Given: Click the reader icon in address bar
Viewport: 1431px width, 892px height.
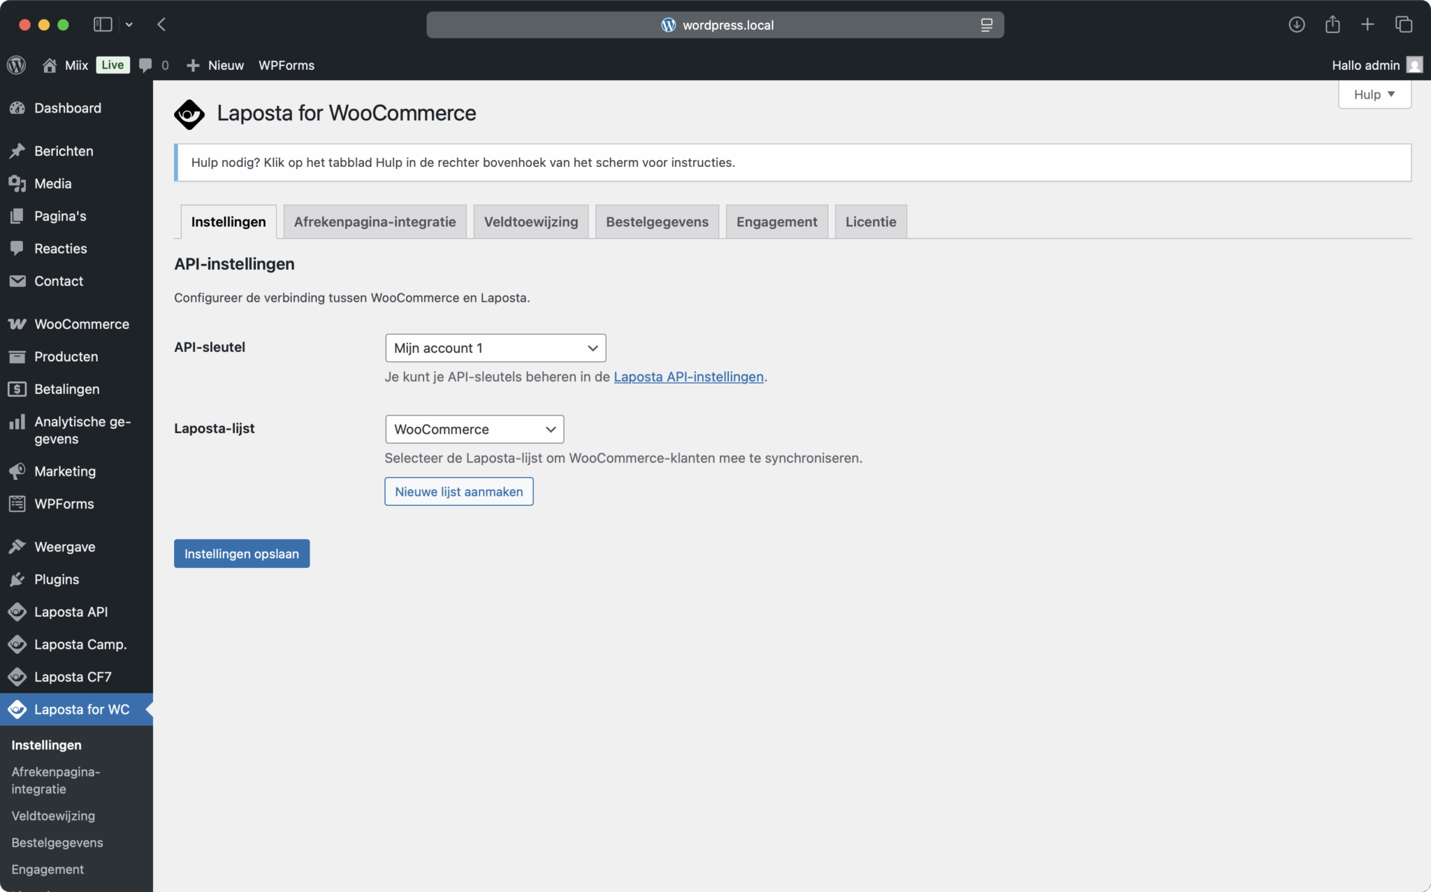Looking at the screenshot, I should pos(987,25).
